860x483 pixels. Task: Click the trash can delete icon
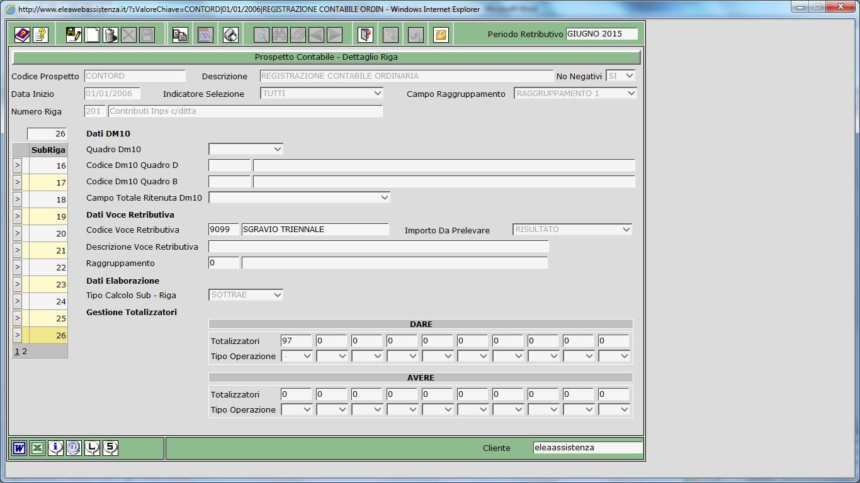110,35
